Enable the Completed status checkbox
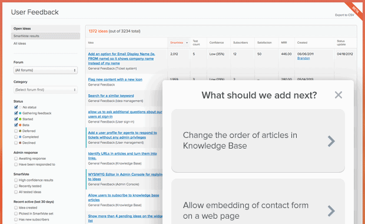Viewport: 365px width, 224px height. tap(16, 137)
